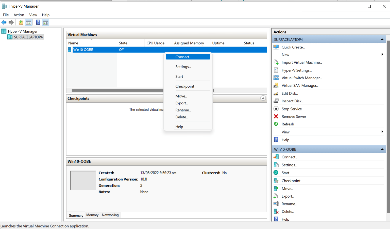390x229 pixels.
Task: Sort by the Status column header
Action: click(255, 43)
